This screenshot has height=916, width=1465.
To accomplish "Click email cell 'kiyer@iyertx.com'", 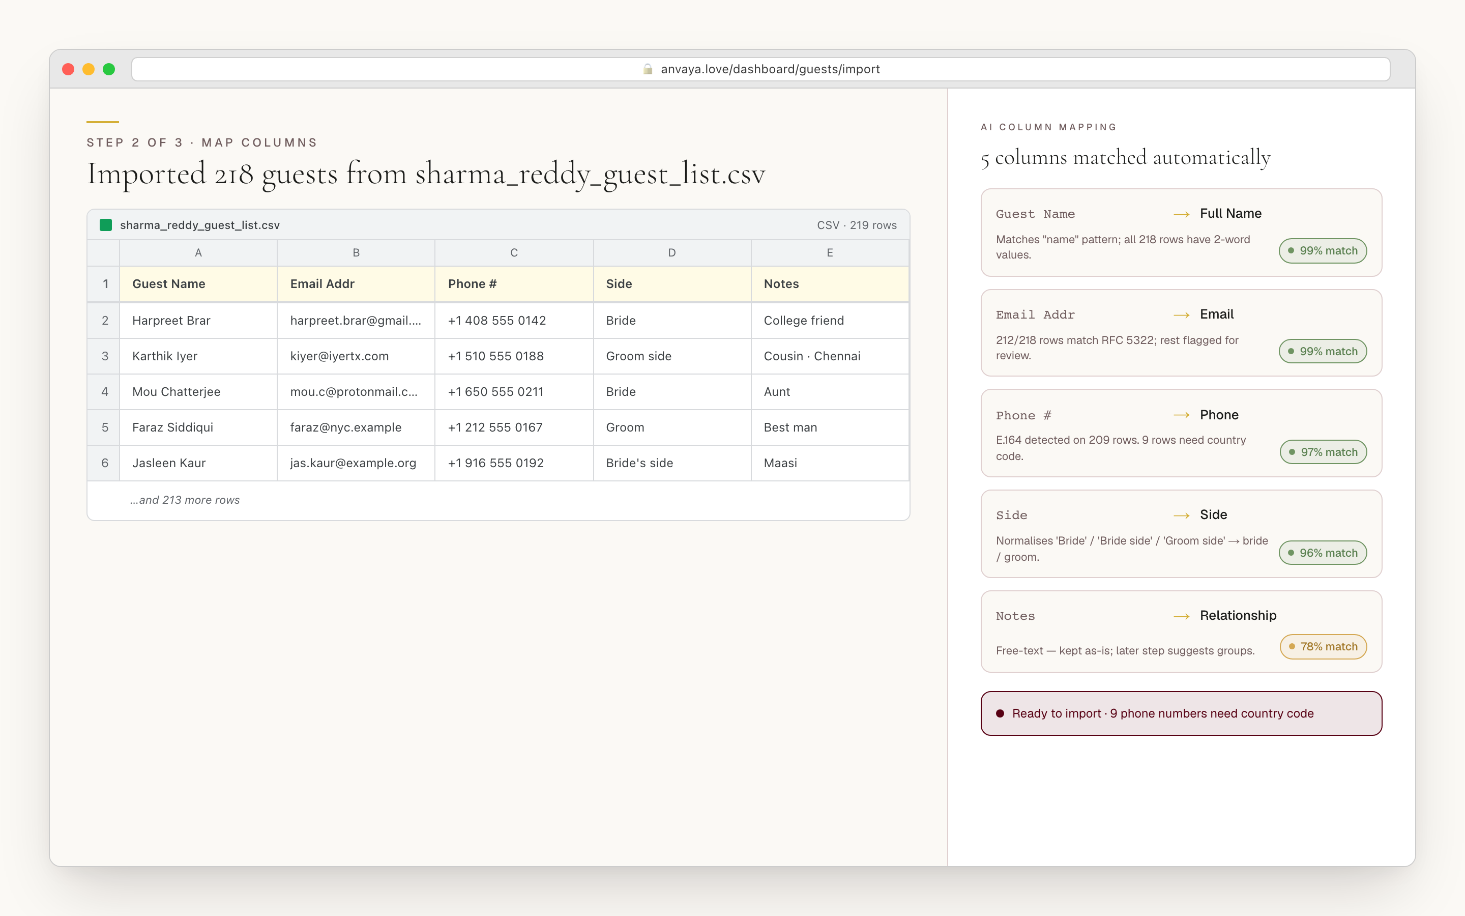I will point(356,356).
